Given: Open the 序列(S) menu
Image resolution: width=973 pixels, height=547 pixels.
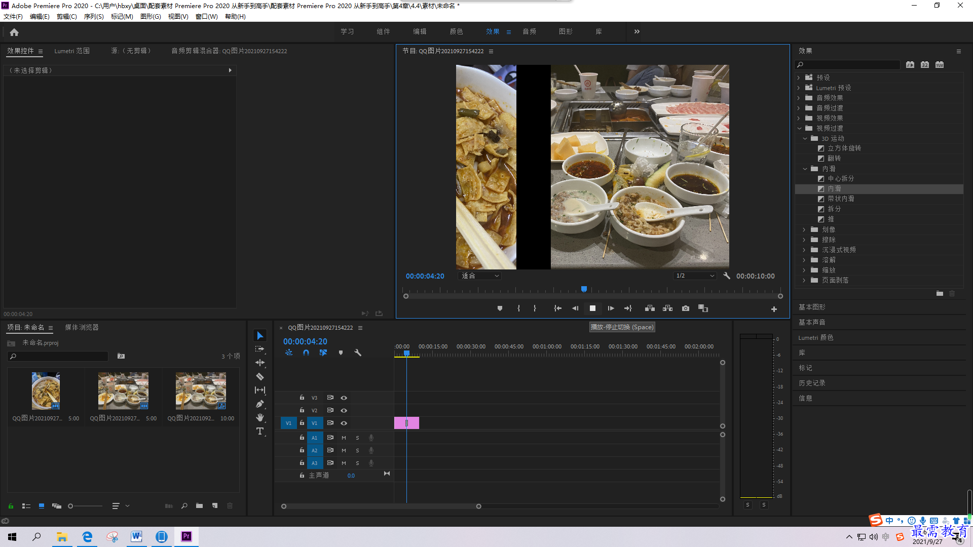Looking at the screenshot, I should point(94,17).
